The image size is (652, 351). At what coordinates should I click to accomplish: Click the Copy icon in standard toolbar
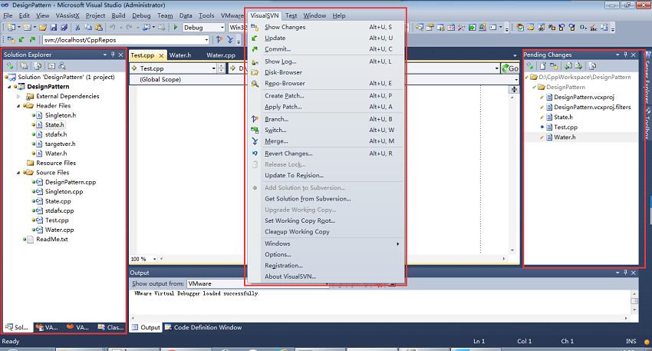pyautogui.click(x=88, y=28)
